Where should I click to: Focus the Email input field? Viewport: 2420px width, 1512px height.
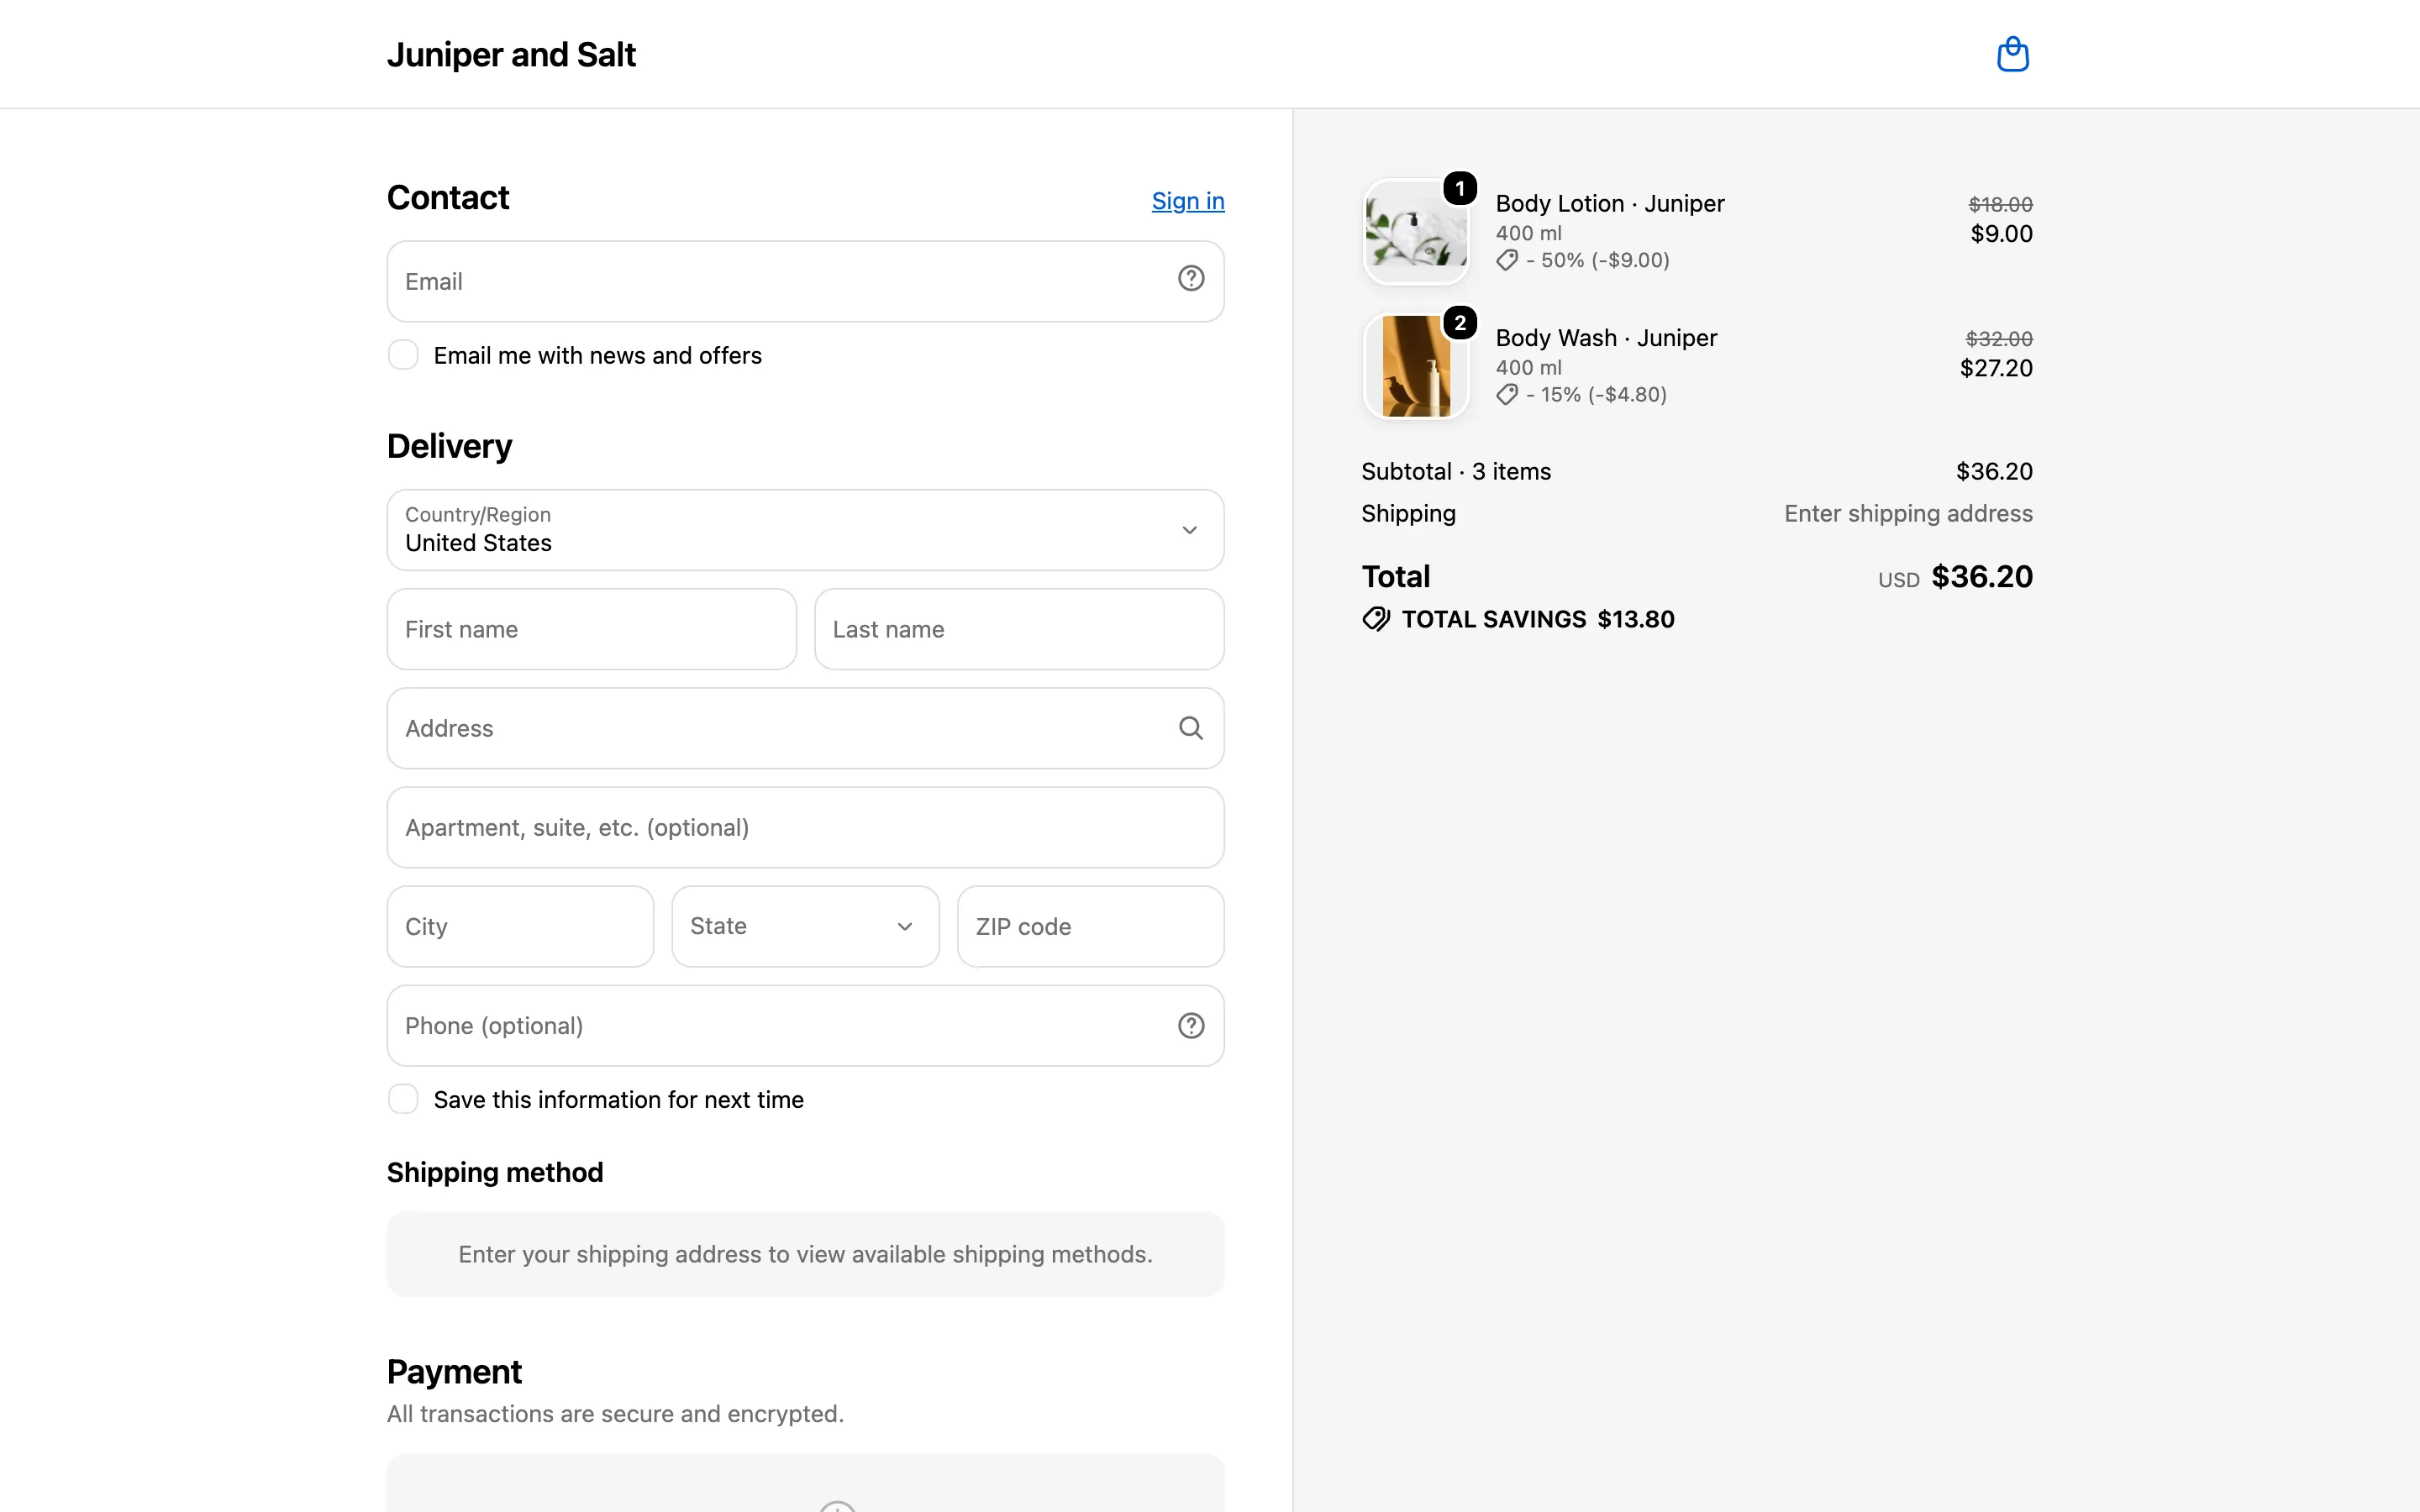point(805,281)
